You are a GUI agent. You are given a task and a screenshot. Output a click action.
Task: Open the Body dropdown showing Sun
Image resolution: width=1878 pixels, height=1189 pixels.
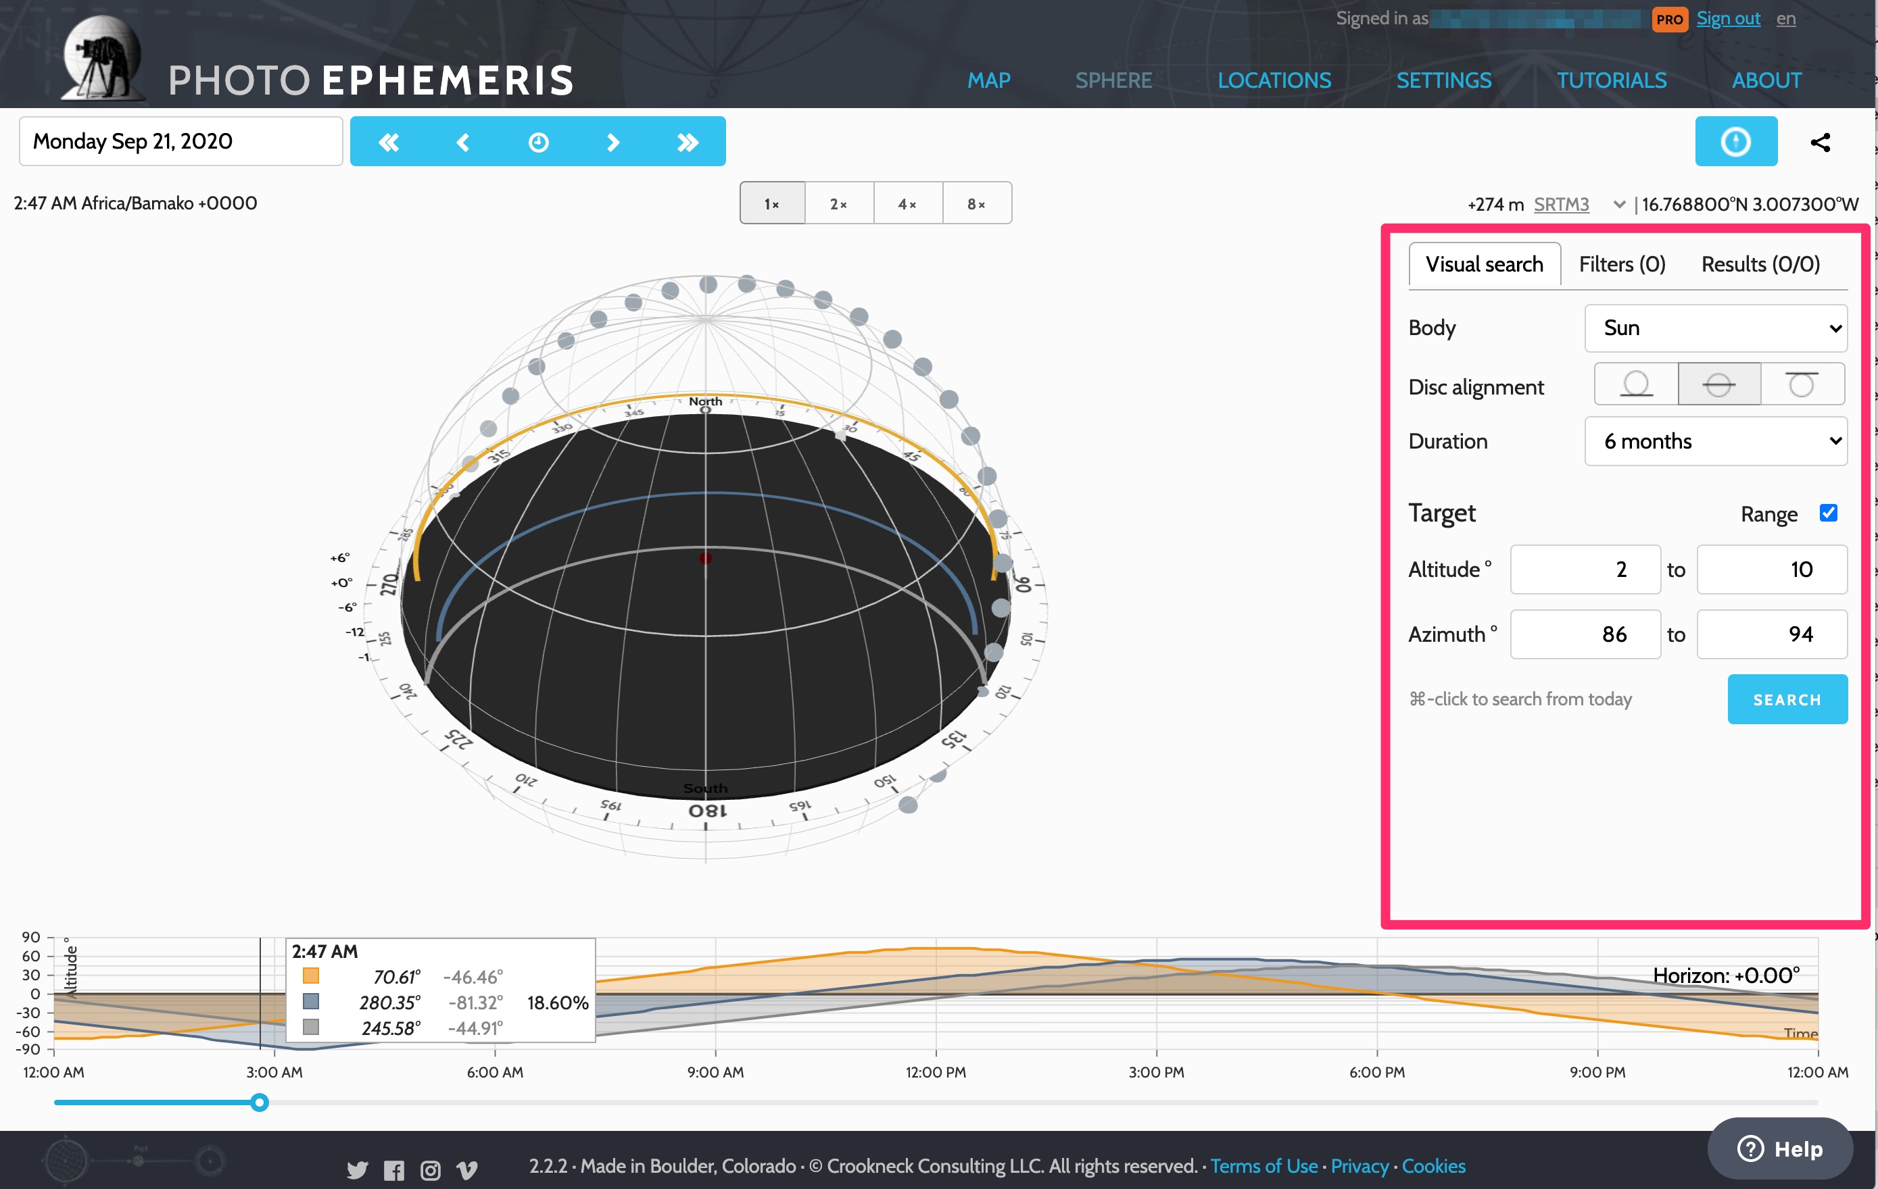tap(1716, 328)
